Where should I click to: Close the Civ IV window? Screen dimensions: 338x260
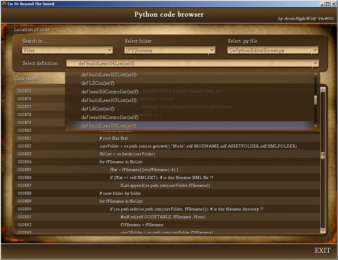coord(334,4)
